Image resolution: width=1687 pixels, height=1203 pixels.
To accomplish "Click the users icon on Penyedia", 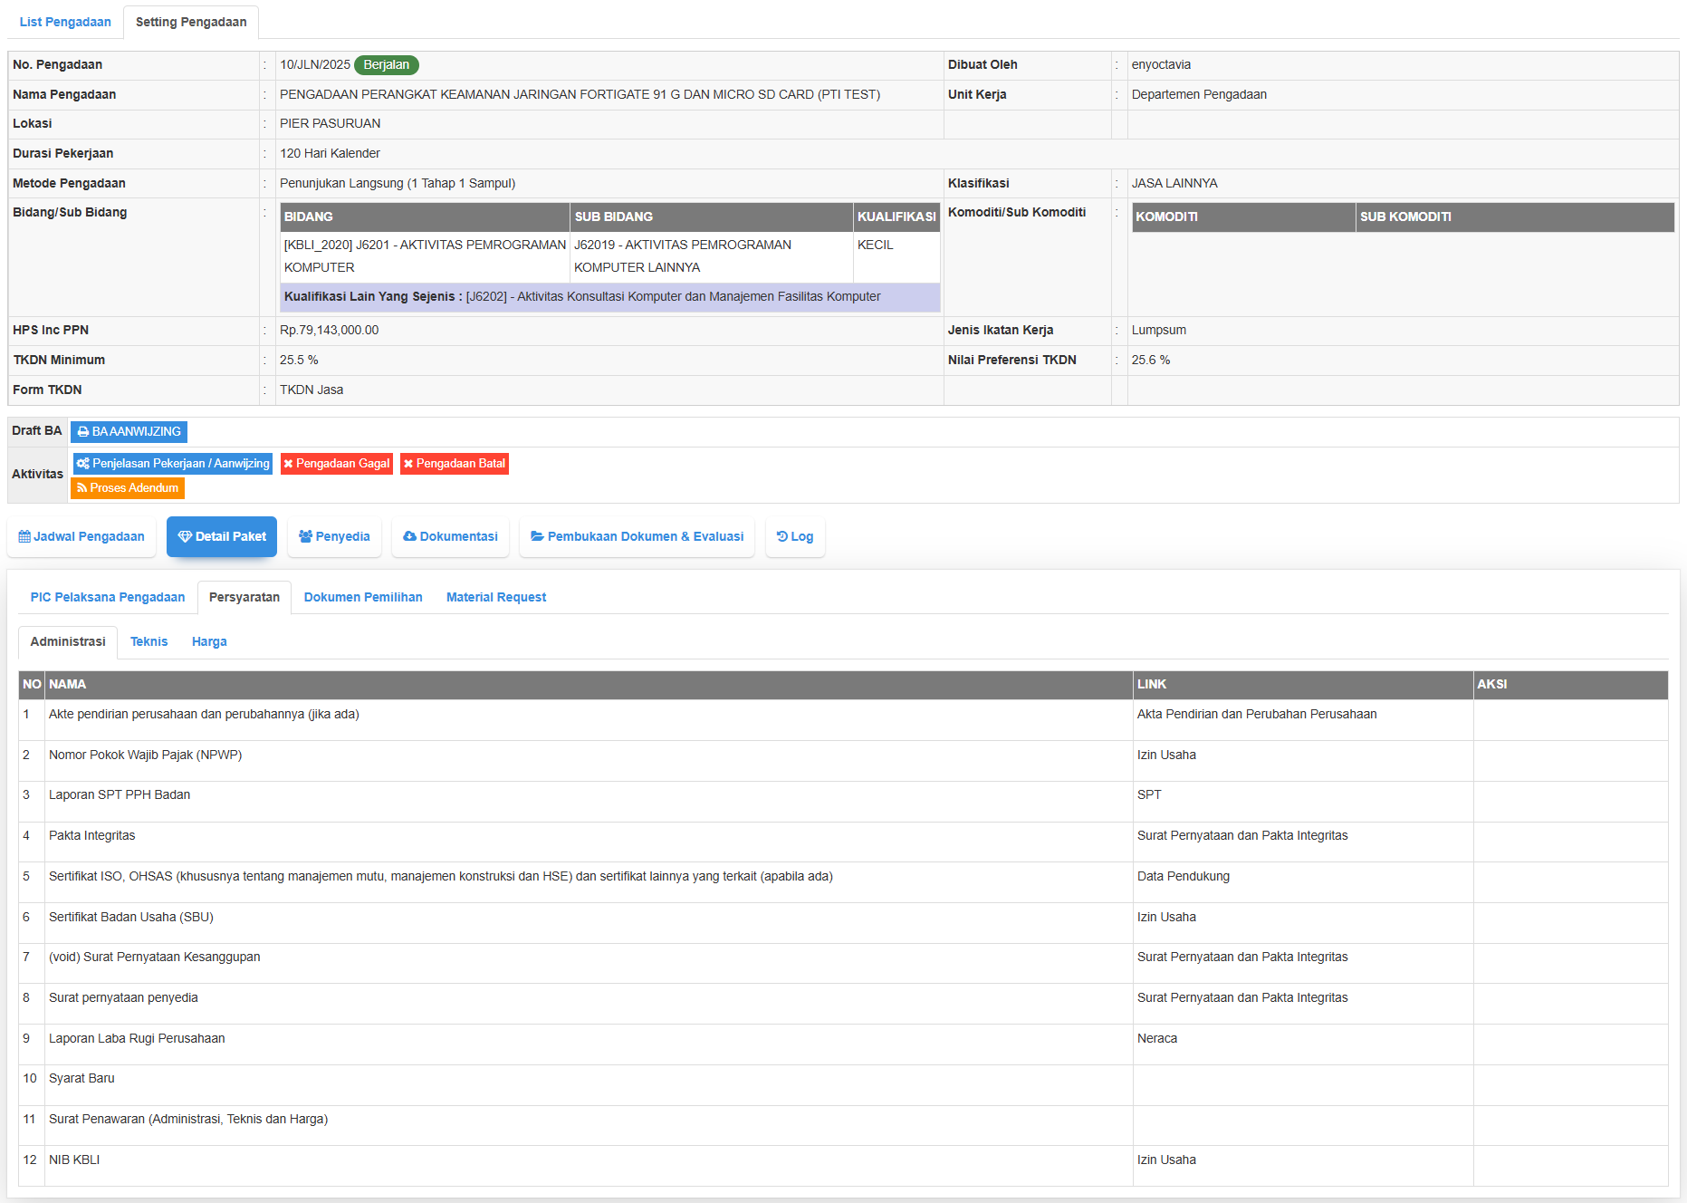I will [305, 537].
